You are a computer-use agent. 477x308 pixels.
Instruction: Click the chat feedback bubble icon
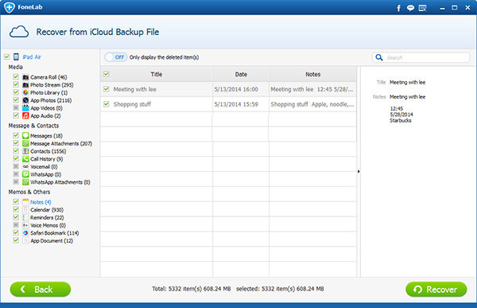pos(410,8)
